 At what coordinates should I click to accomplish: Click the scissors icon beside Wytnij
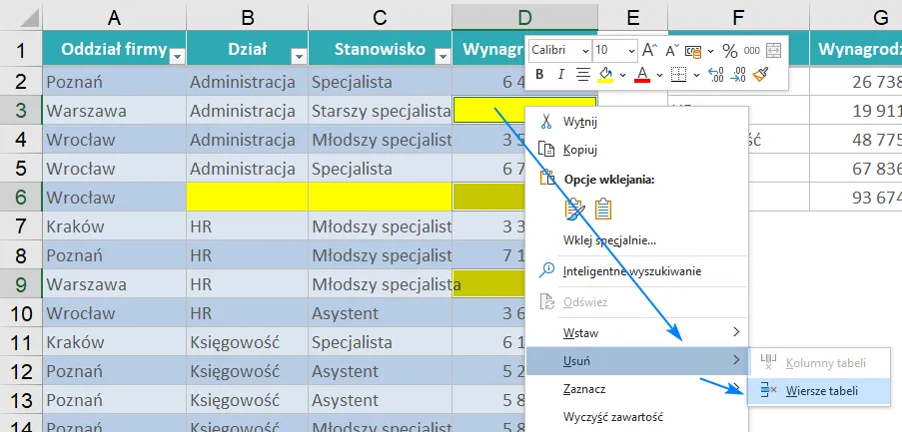click(x=546, y=121)
